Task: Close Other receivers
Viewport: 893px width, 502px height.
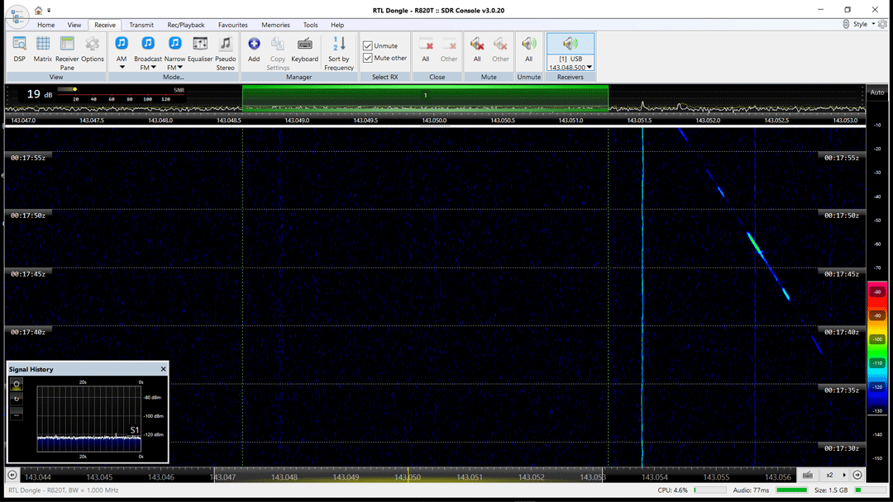Action: (449, 50)
